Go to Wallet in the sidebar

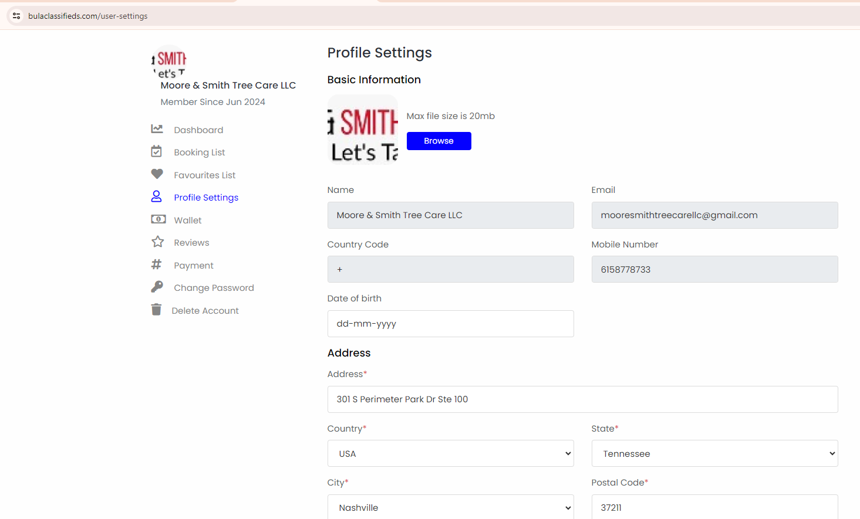click(187, 221)
